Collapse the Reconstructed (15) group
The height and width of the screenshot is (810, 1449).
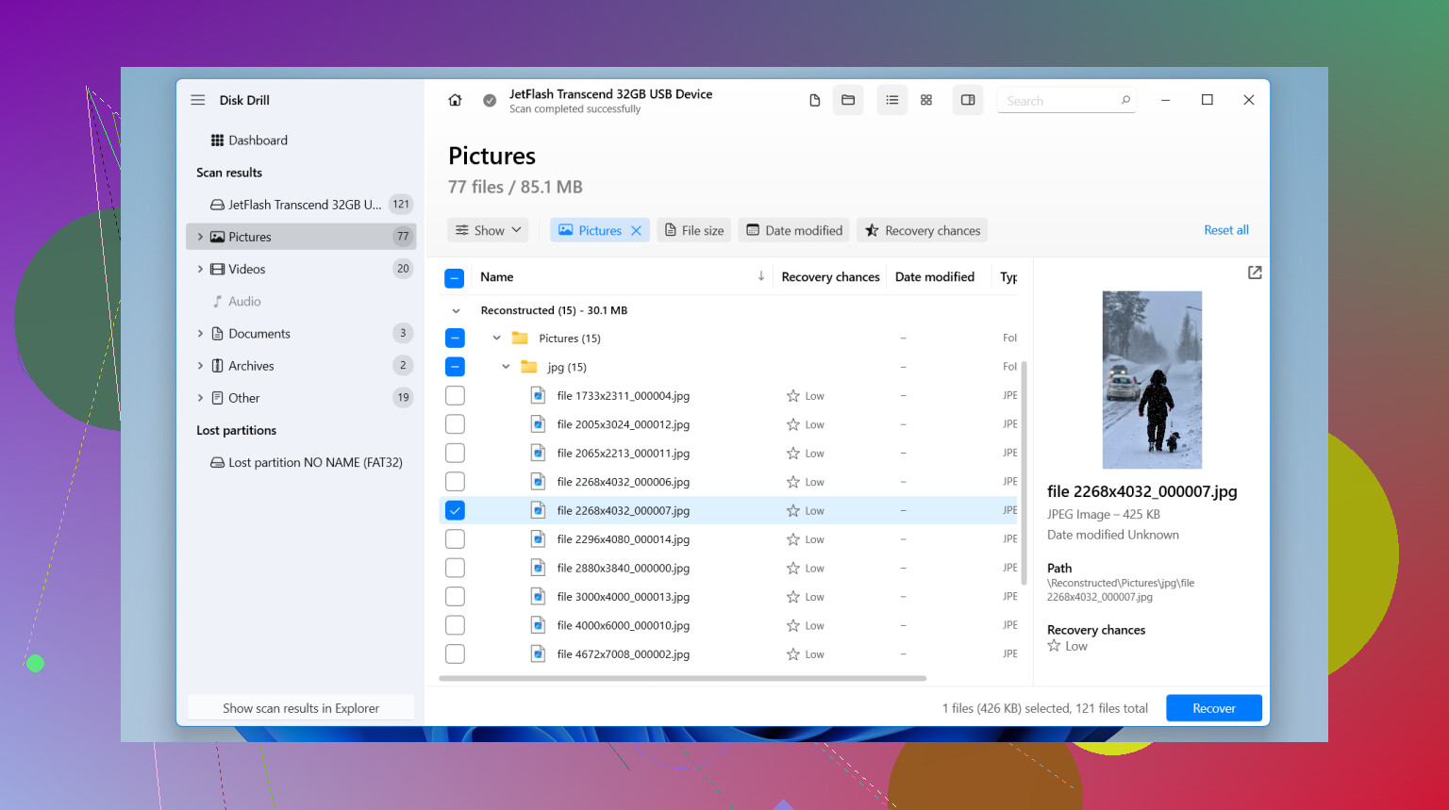point(457,311)
